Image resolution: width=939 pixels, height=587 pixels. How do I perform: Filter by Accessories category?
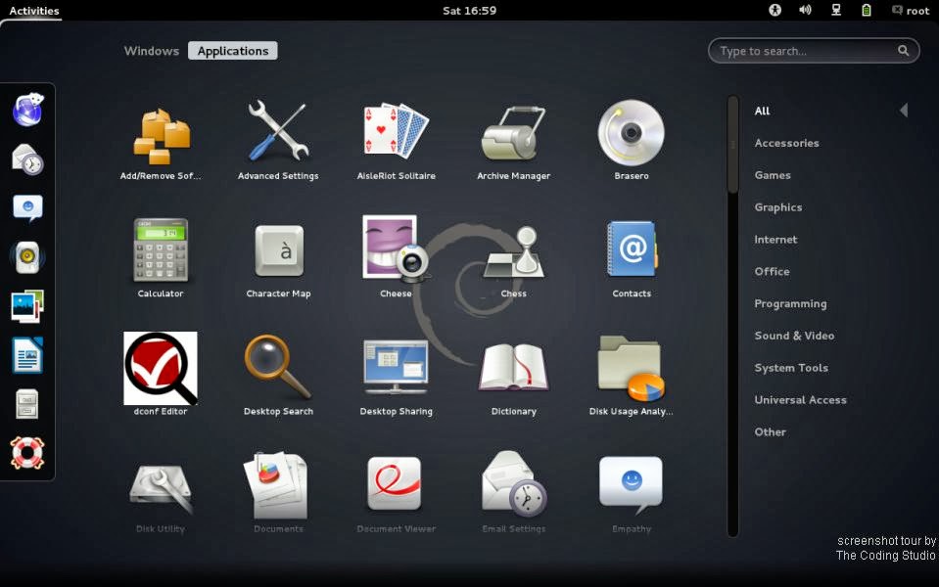click(x=787, y=143)
